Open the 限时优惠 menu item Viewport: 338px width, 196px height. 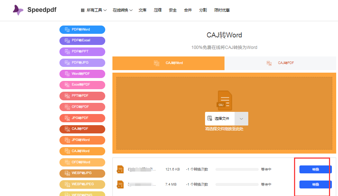click(222, 10)
